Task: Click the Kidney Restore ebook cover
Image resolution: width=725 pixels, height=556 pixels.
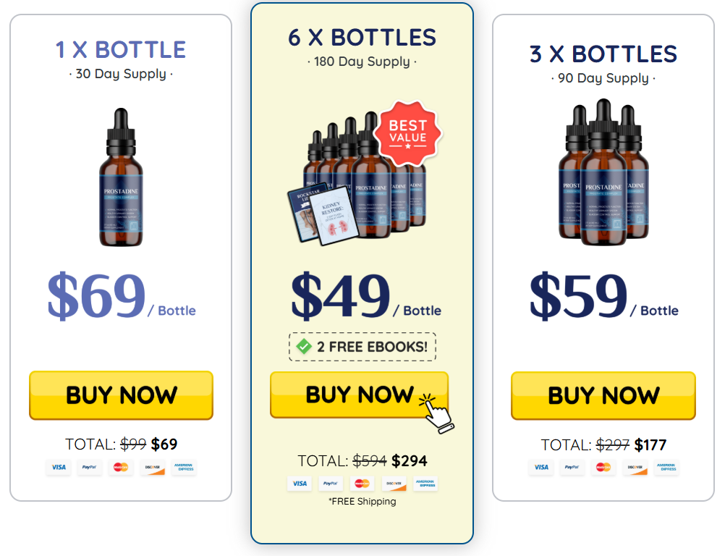Action: click(x=334, y=217)
